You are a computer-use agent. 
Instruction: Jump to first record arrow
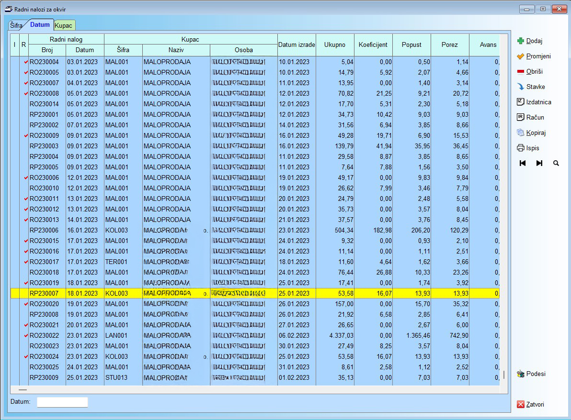point(523,163)
